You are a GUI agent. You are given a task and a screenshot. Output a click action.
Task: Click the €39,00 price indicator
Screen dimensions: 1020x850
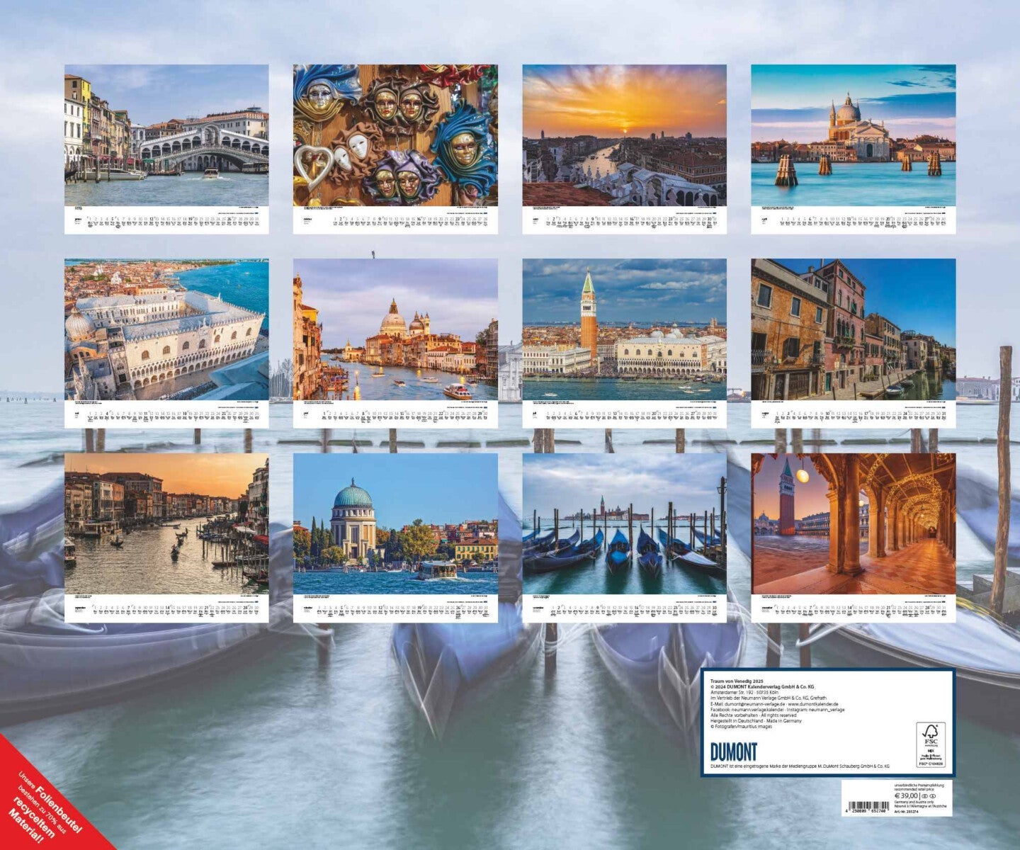[907, 795]
